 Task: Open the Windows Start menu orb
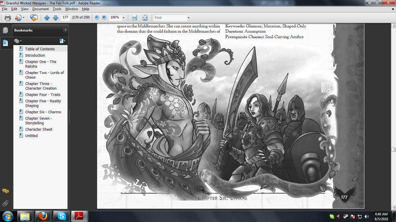pos(8,216)
